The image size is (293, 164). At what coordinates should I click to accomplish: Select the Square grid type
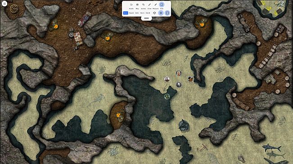[131, 13]
